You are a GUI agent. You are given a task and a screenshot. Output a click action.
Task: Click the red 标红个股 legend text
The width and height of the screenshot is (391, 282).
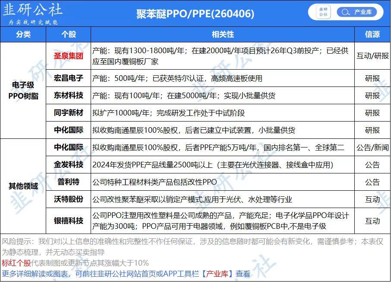click(x=16, y=263)
